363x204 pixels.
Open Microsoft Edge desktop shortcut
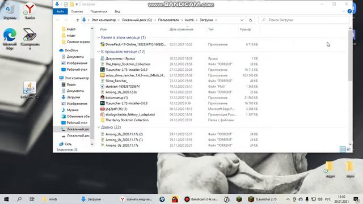point(10,39)
